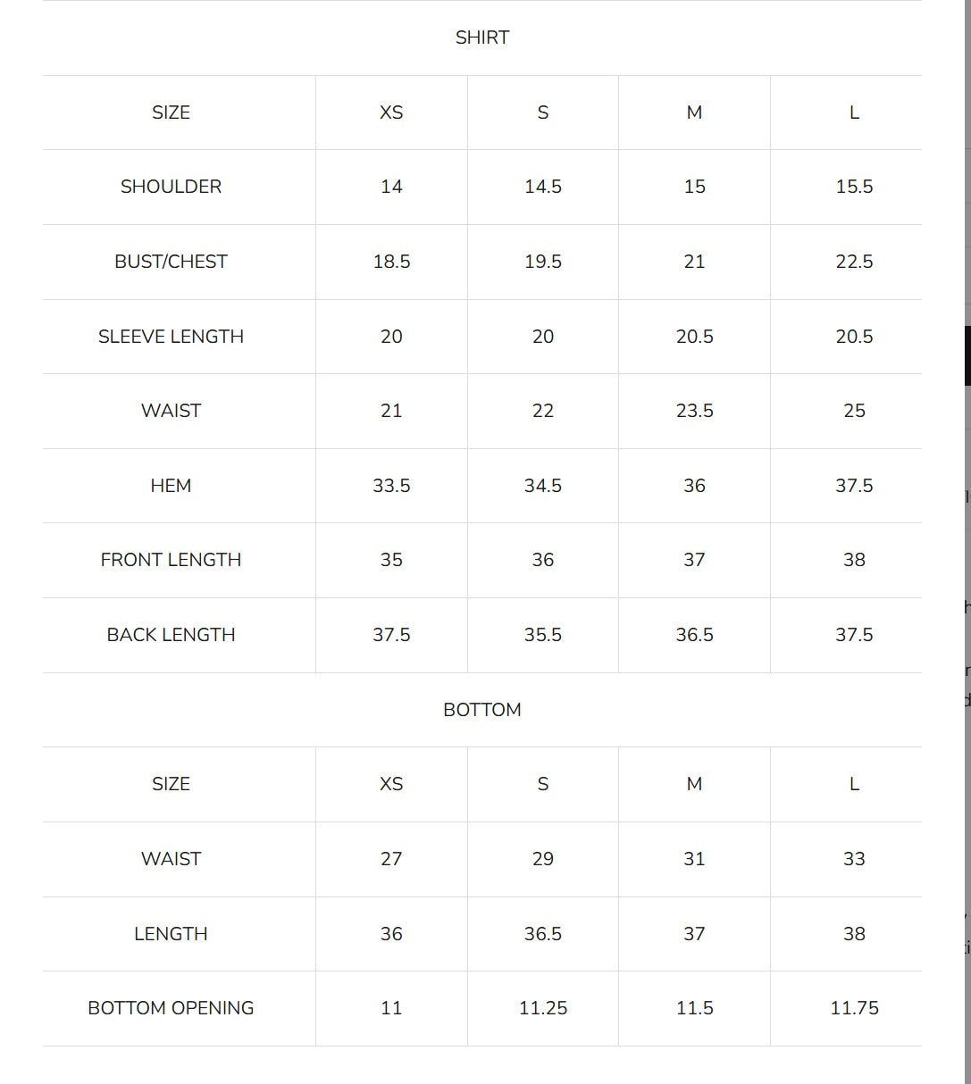Viewport: 971px width, 1084px height.
Task: Click the SHIRT table heading
Action: point(482,38)
